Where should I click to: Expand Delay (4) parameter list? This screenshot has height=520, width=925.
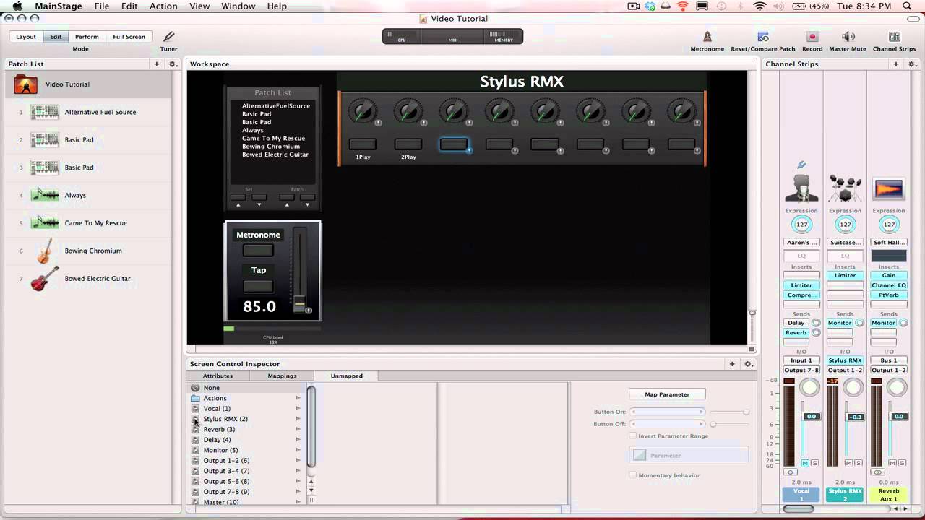[x=298, y=440]
